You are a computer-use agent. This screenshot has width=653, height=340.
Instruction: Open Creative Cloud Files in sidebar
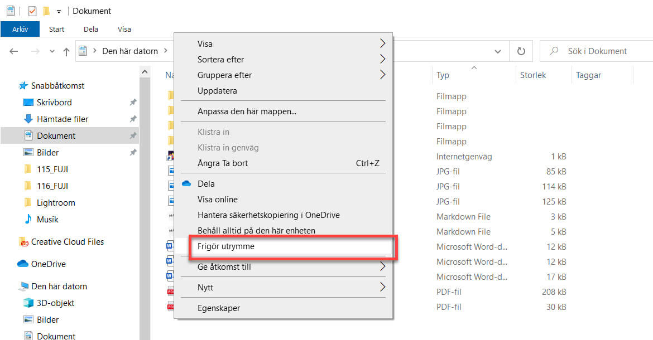click(67, 242)
